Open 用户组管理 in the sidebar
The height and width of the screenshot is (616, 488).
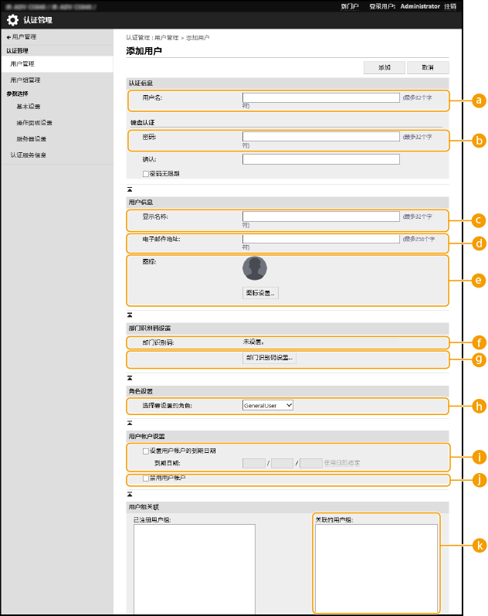(25, 80)
